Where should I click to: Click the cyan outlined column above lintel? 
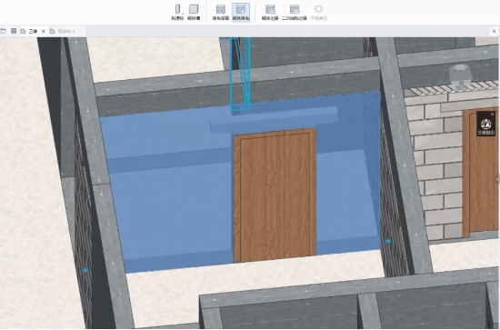tap(240, 74)
